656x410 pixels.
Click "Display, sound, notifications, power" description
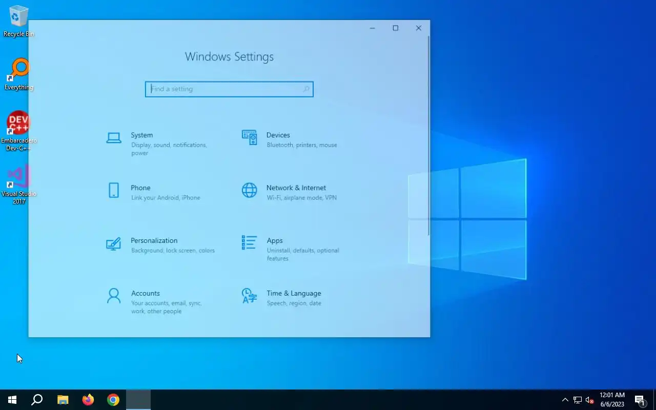[x=169, y=149]
